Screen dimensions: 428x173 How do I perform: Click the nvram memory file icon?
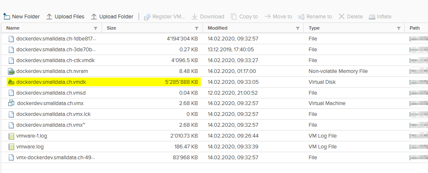11,71
